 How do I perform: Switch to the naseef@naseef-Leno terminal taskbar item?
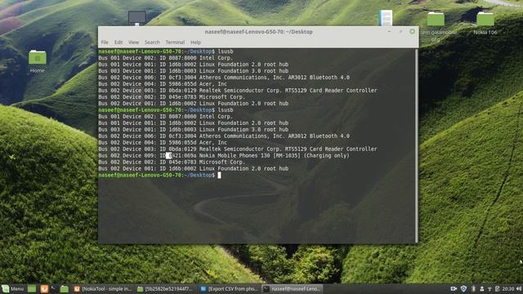coord(293,288)
